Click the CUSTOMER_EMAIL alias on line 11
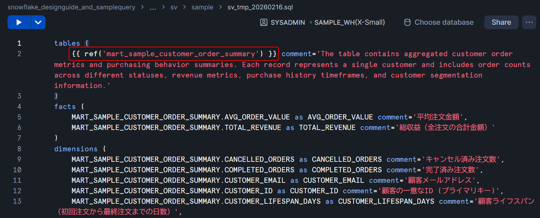Image resolution: width=540 pixels, height=218 pixels. pyautogui.click(x=334, y=180)
